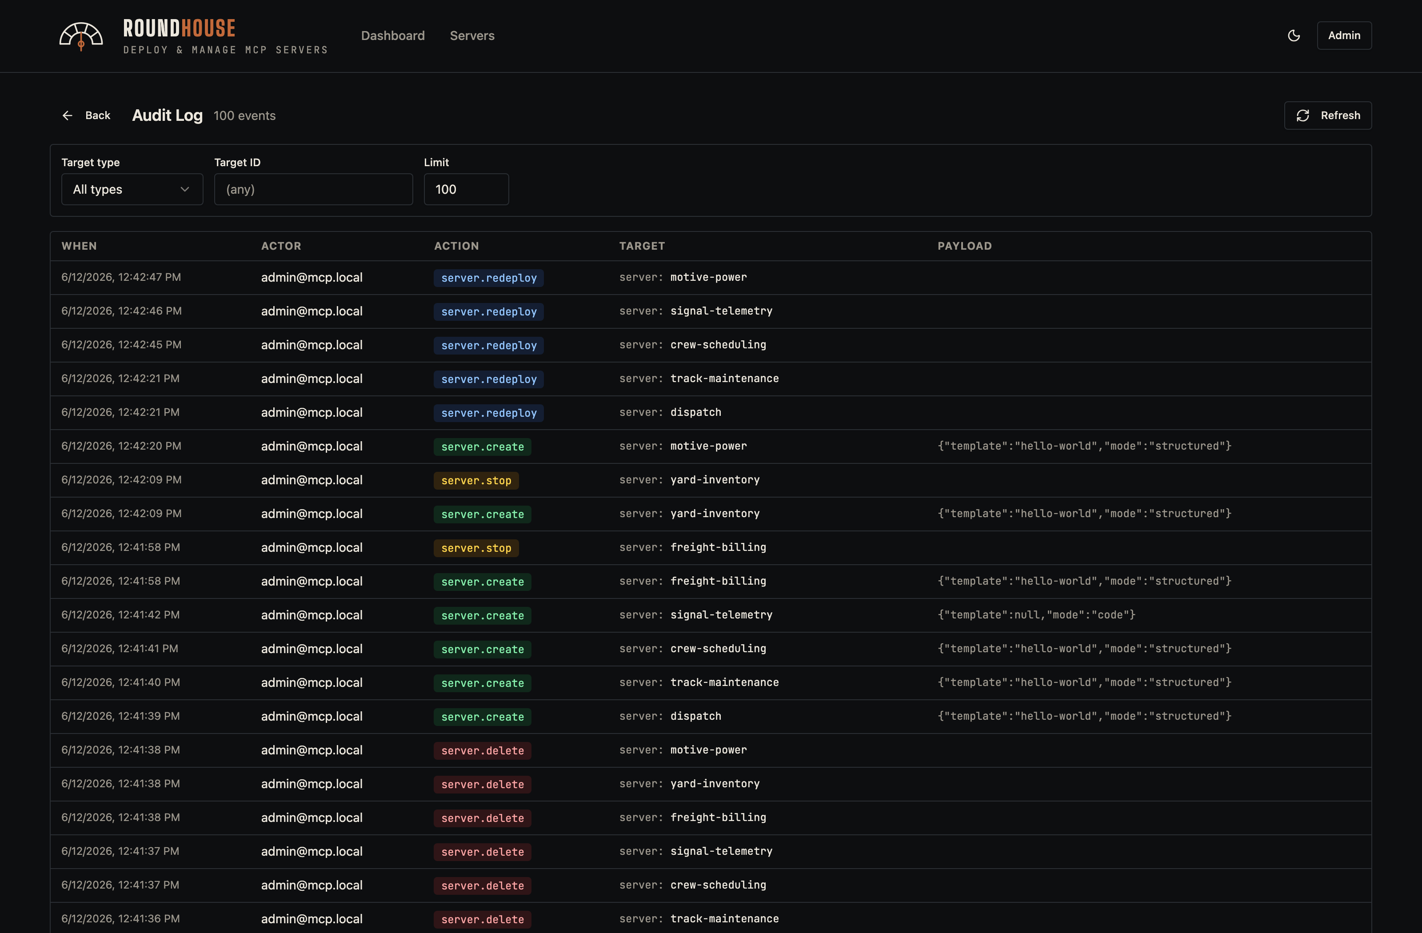The image size is (1422, 933).
Task: Click the ACTION column header
Action: pyautogui.click(x=456, y=246)
